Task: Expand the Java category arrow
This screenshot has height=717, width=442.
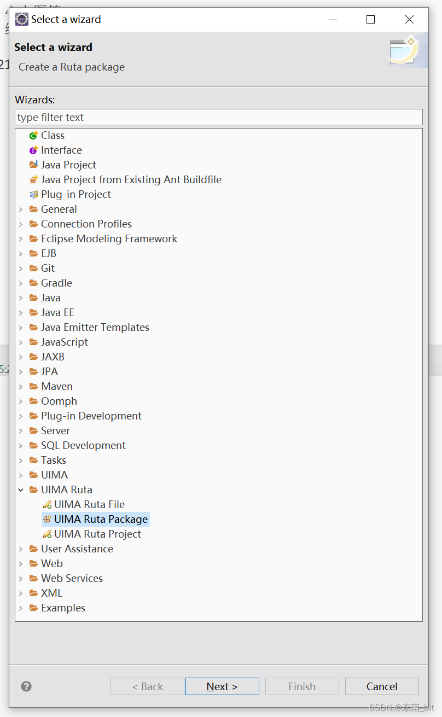Action: coord(21,298)
